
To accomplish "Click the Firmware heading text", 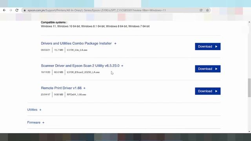I will tap(34, 123).
